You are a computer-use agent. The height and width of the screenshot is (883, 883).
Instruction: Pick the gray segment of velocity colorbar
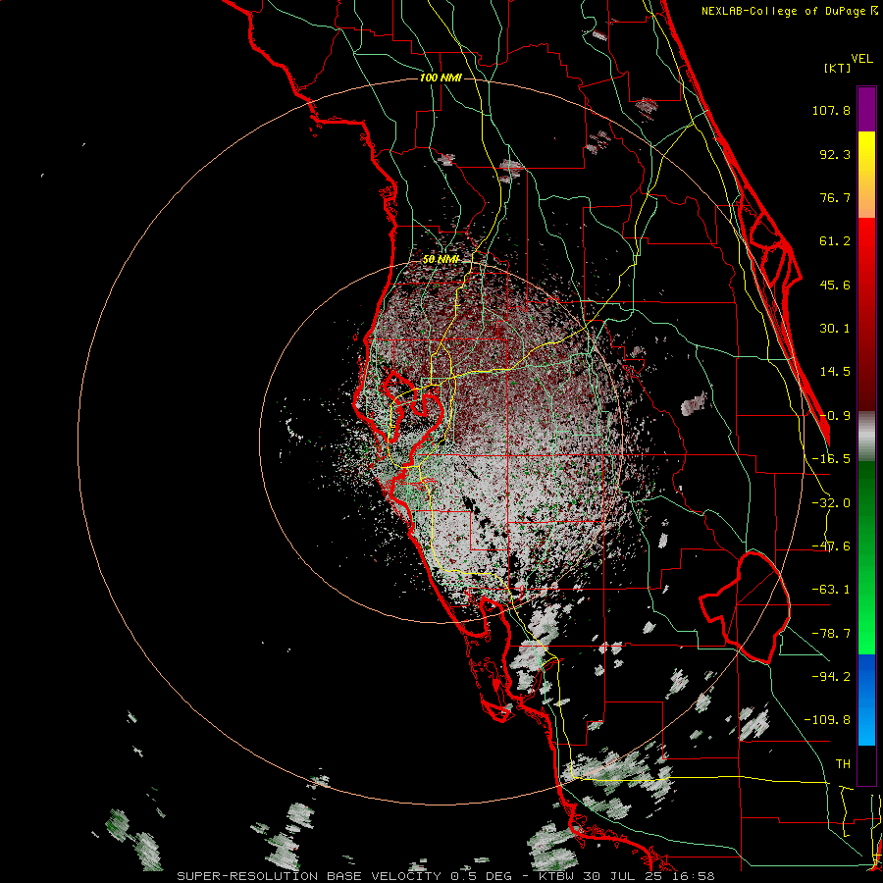(x=866, y=437)
